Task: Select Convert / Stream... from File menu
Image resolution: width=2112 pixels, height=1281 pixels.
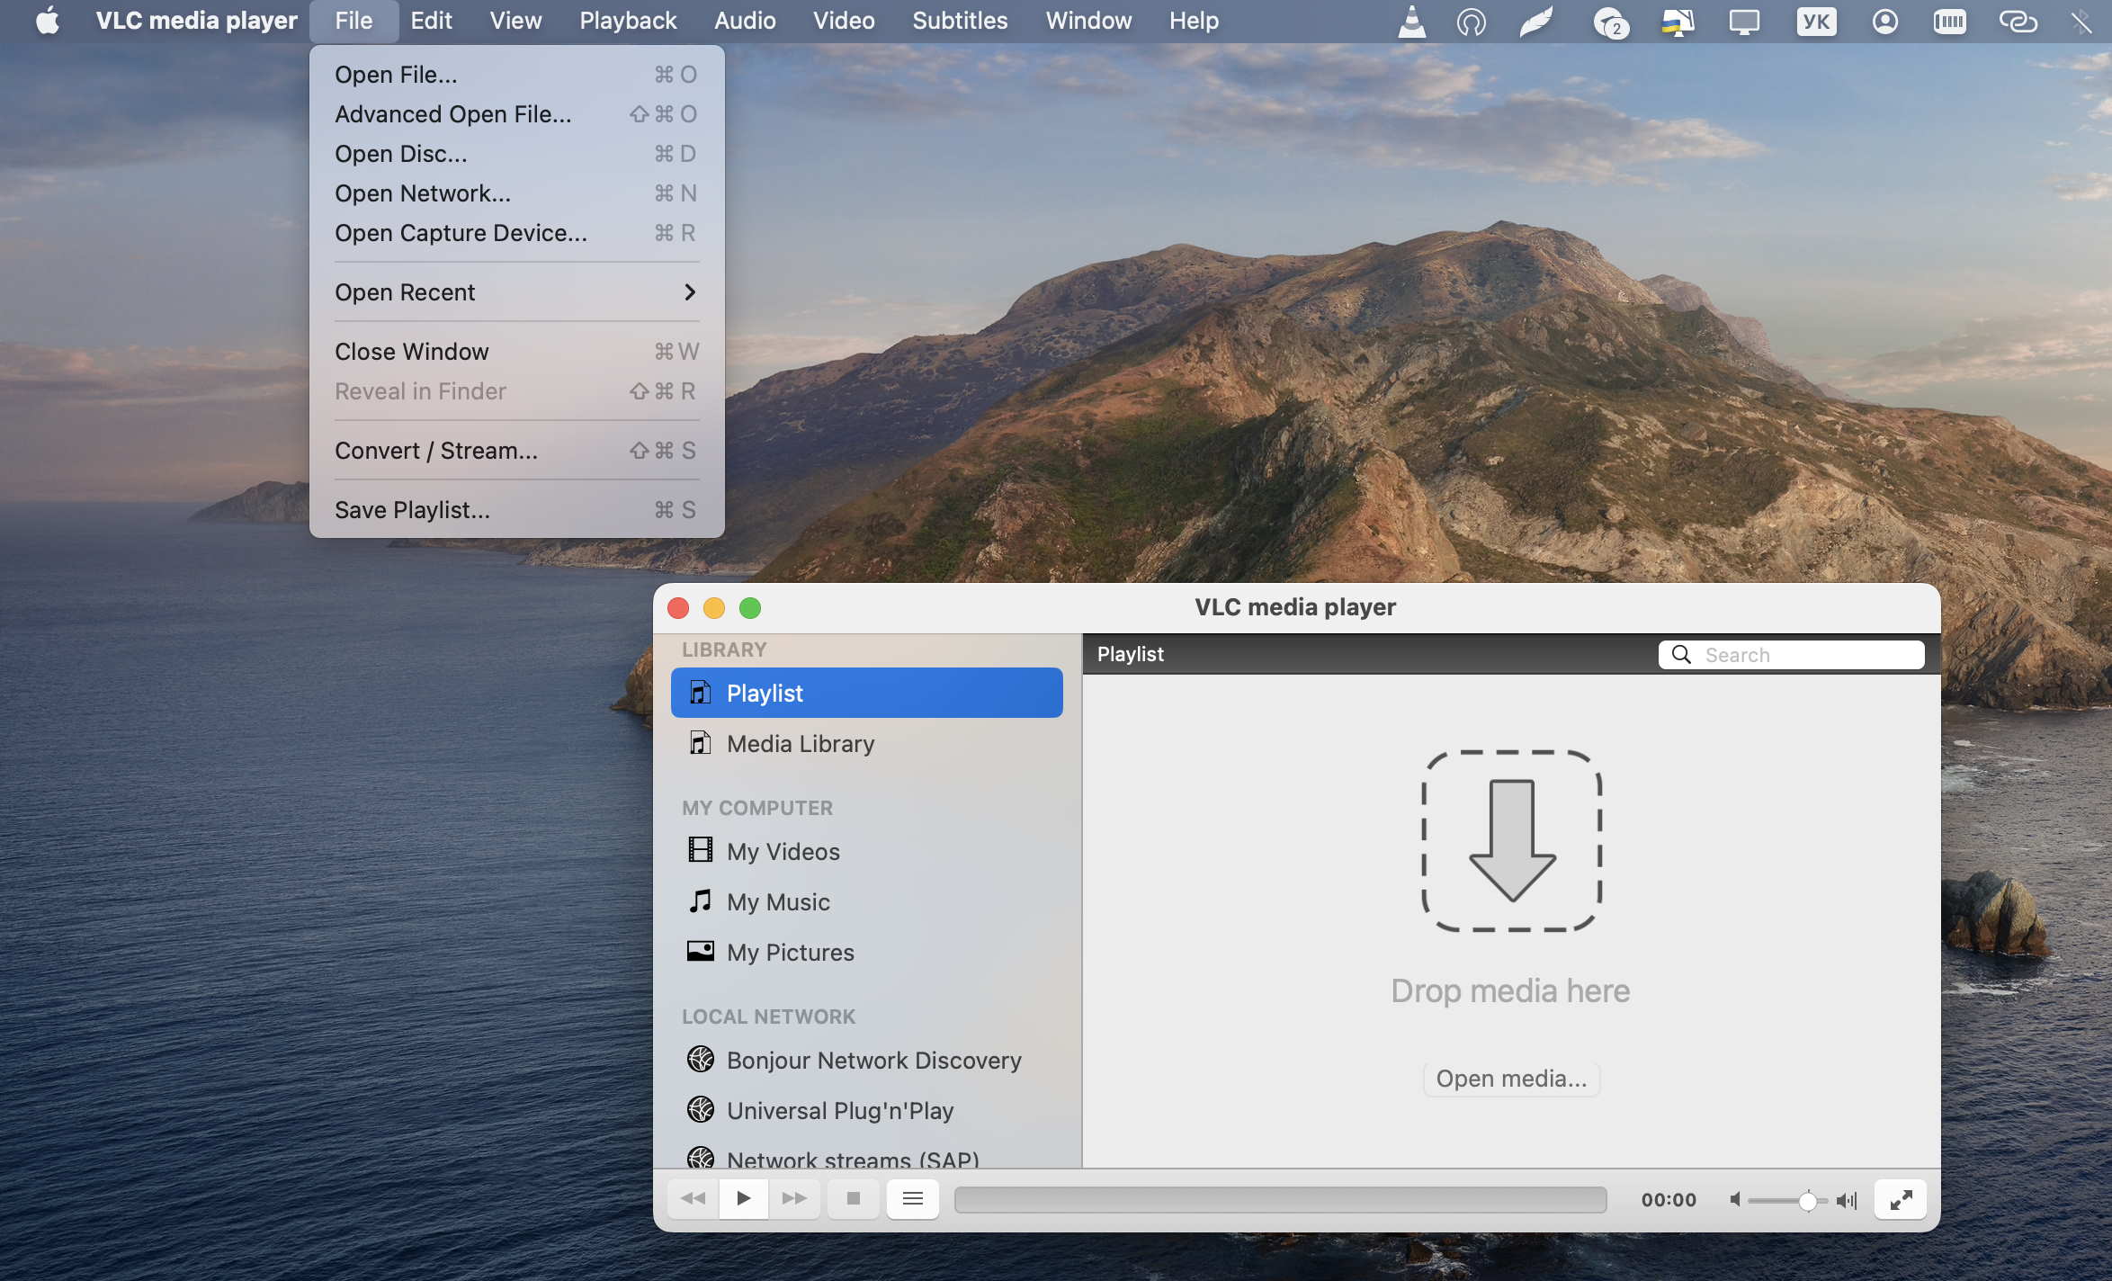Action: point(436,450)
